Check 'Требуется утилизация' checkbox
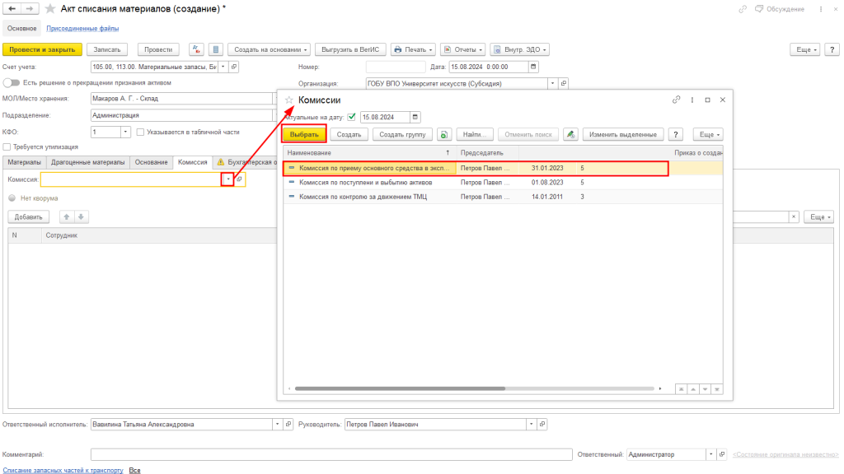 (7, 146)
